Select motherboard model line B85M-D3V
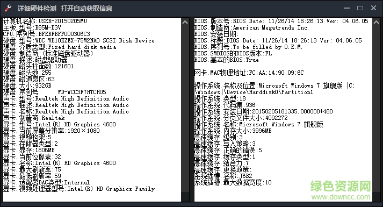This screenshot has width=383, height=207. (x=32, y=27)
